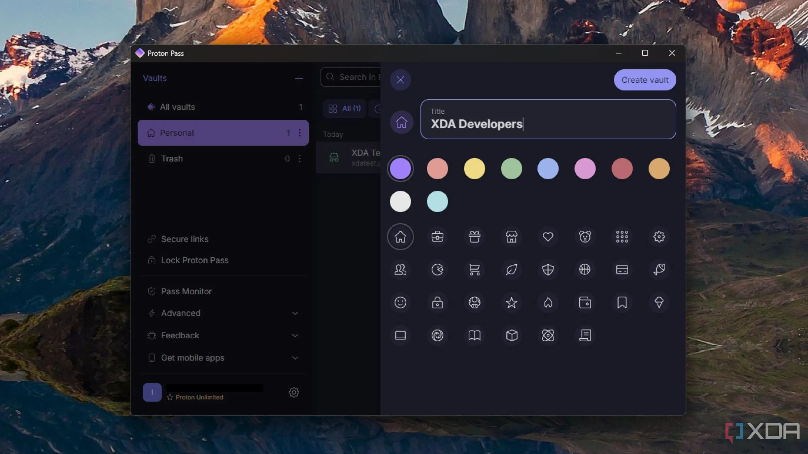
Task: Pick the white vault color
Action: pyautogui.click(x=400, y=201)
